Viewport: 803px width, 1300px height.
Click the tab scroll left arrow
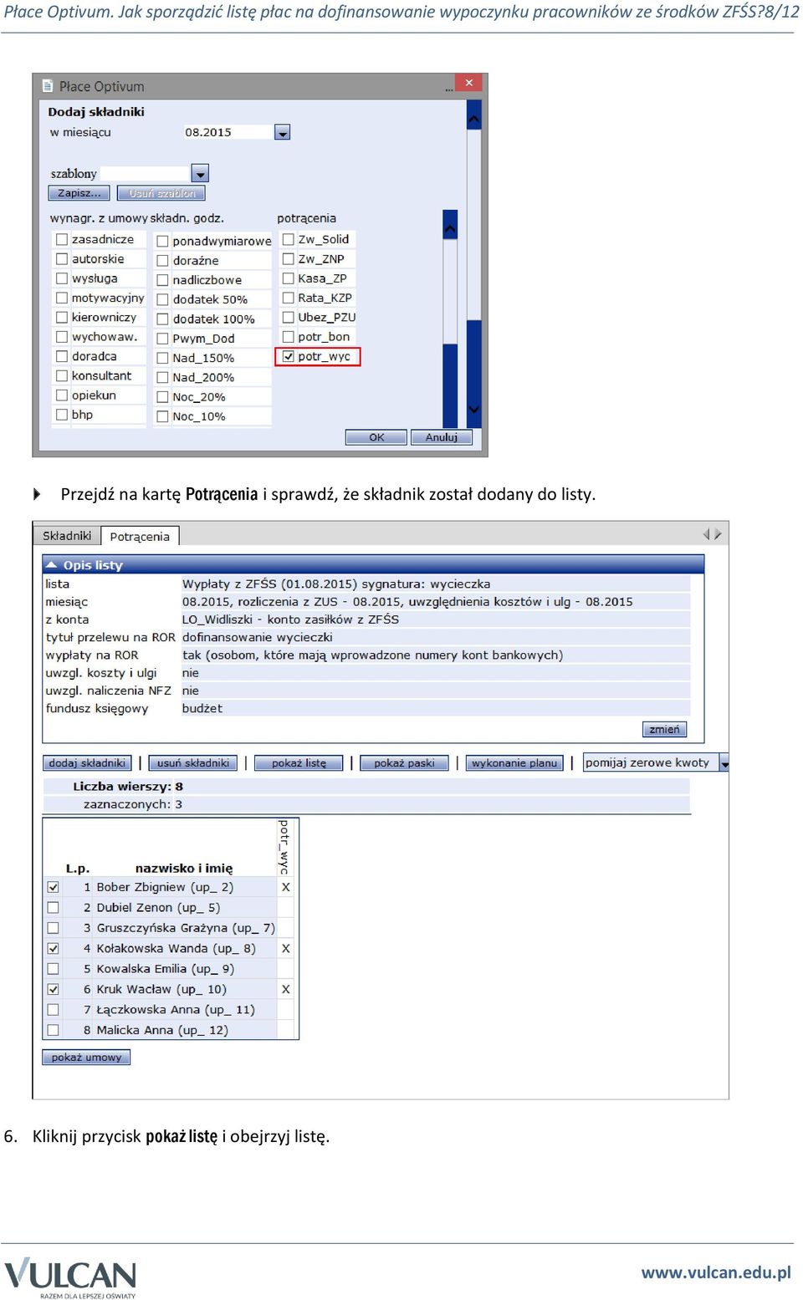[x=706, y=534]
